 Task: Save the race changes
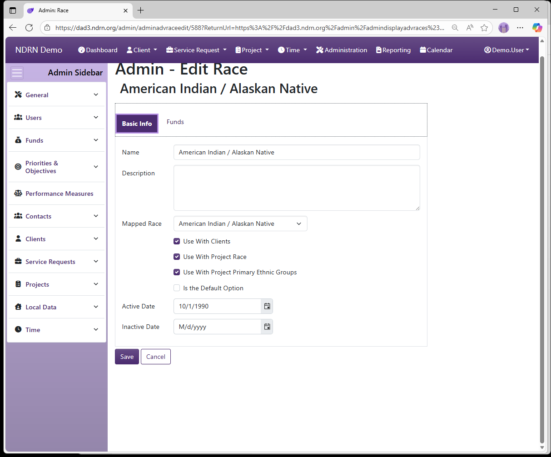click(127, 357)
